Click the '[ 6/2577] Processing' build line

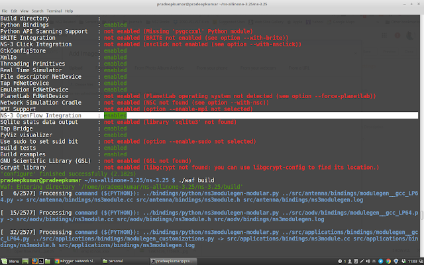pos(209,197)
